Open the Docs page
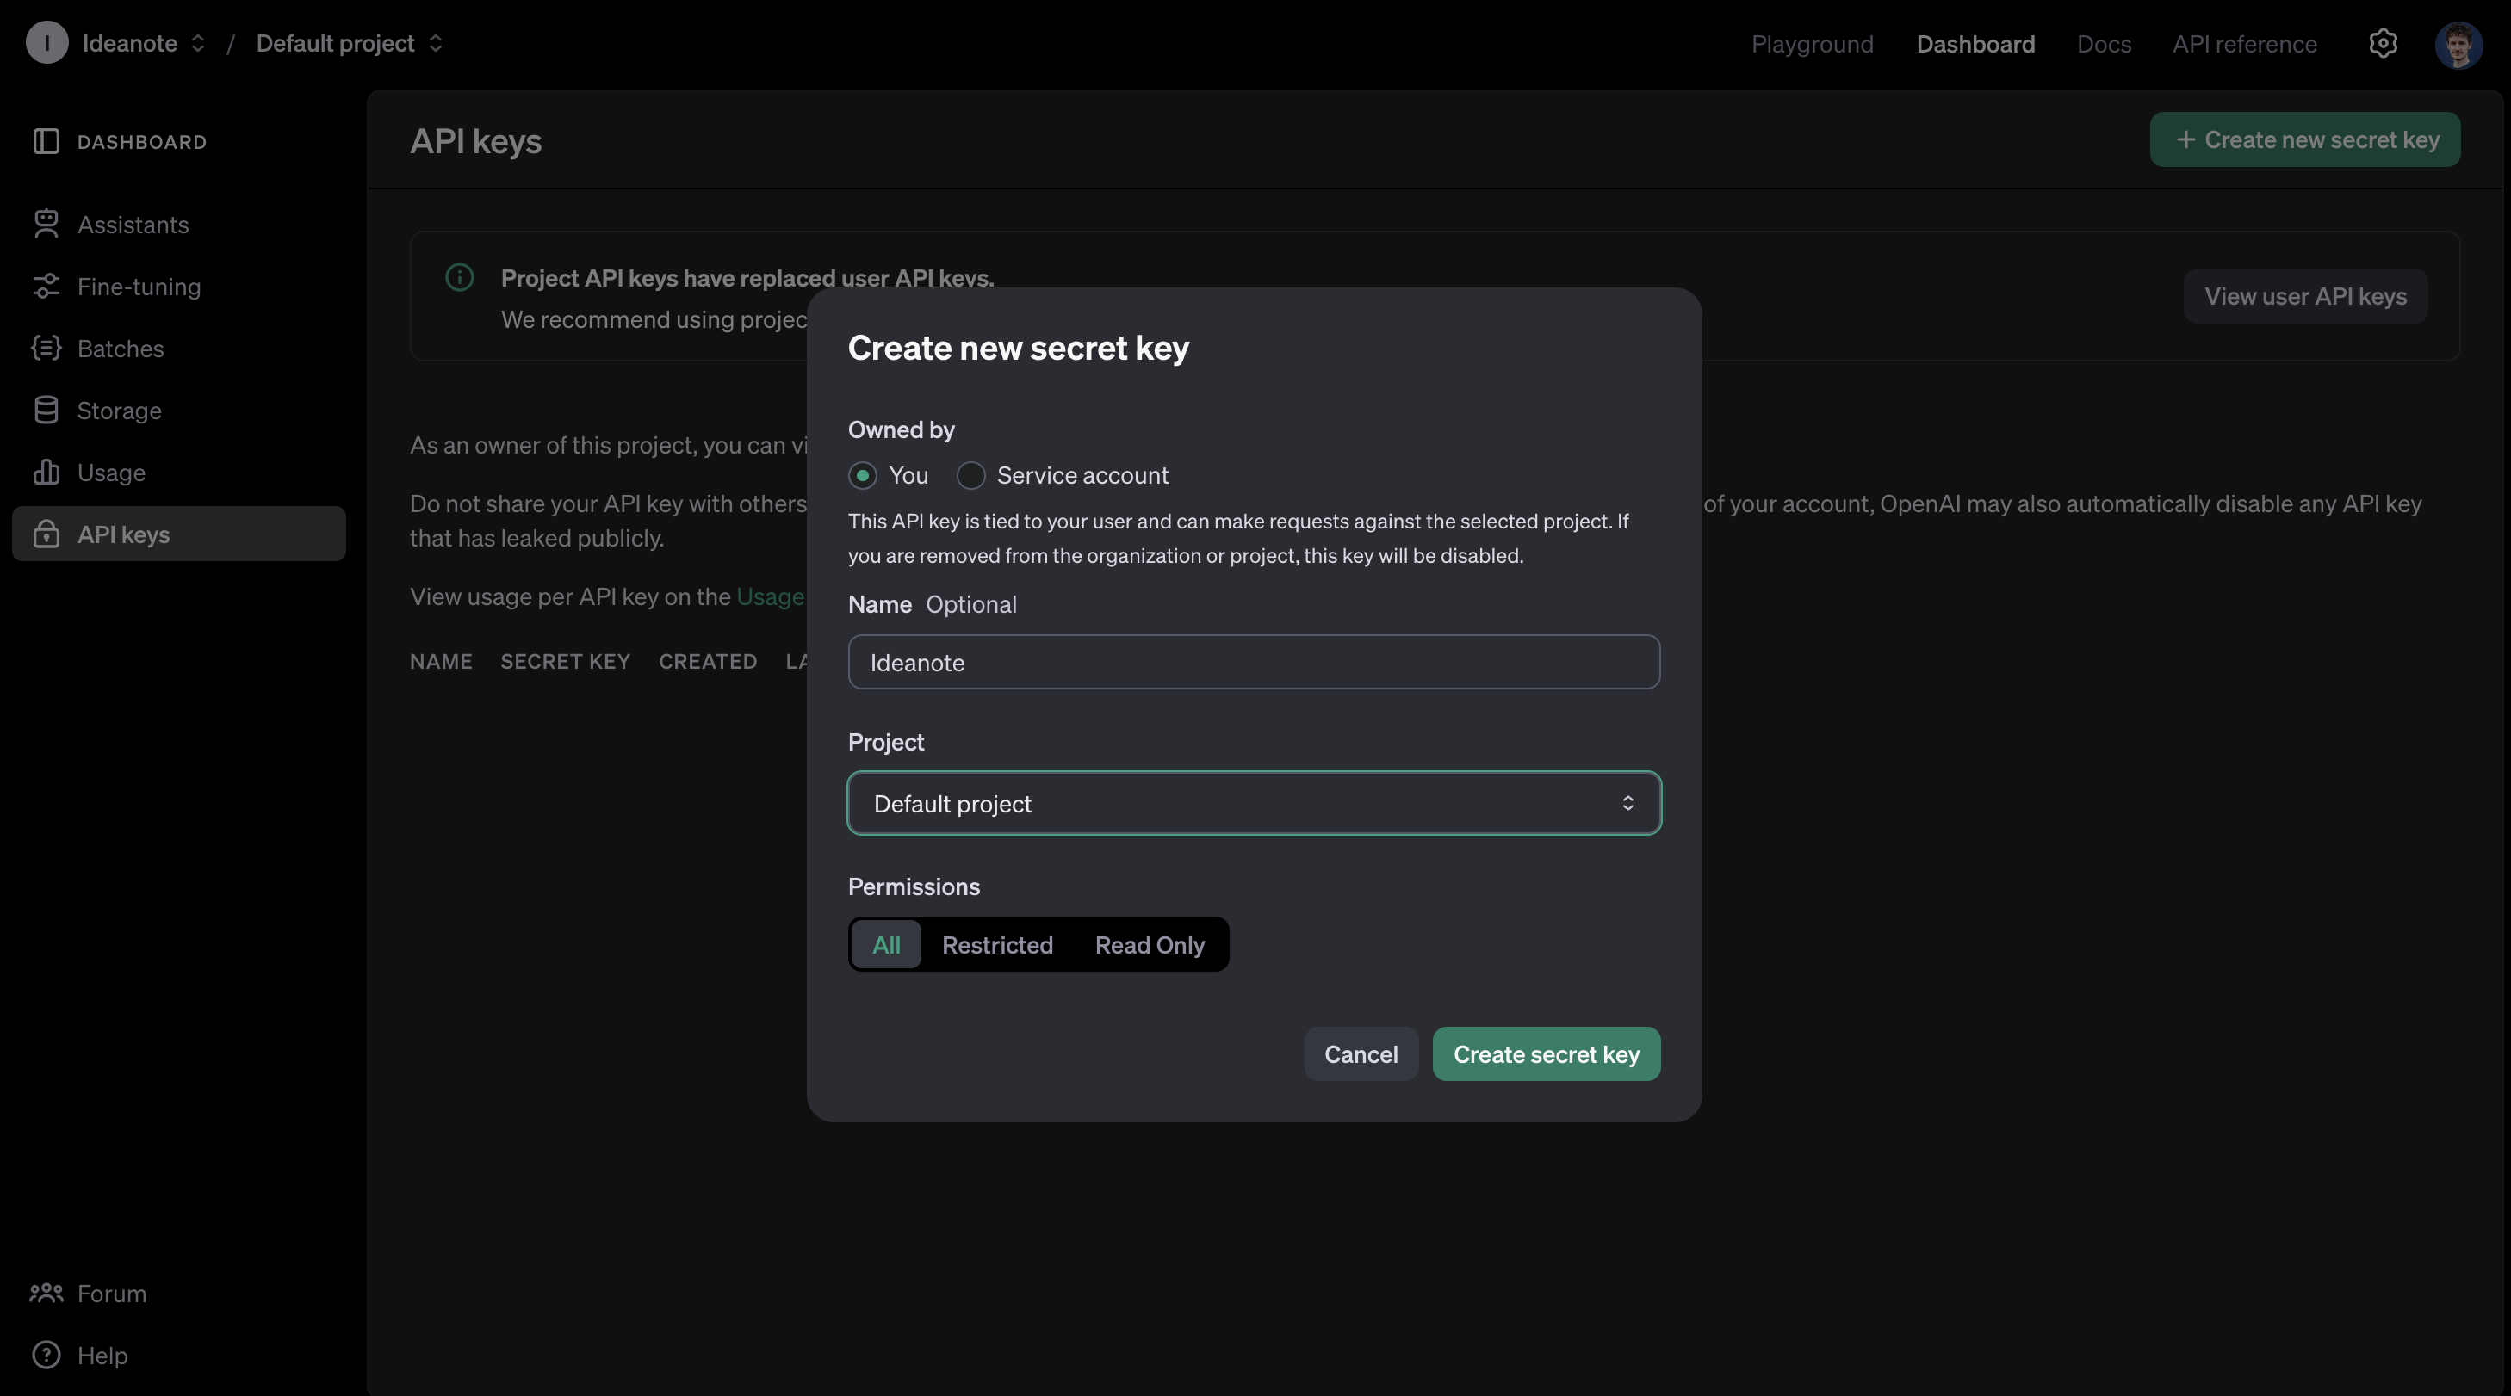 coord(2103,43)
